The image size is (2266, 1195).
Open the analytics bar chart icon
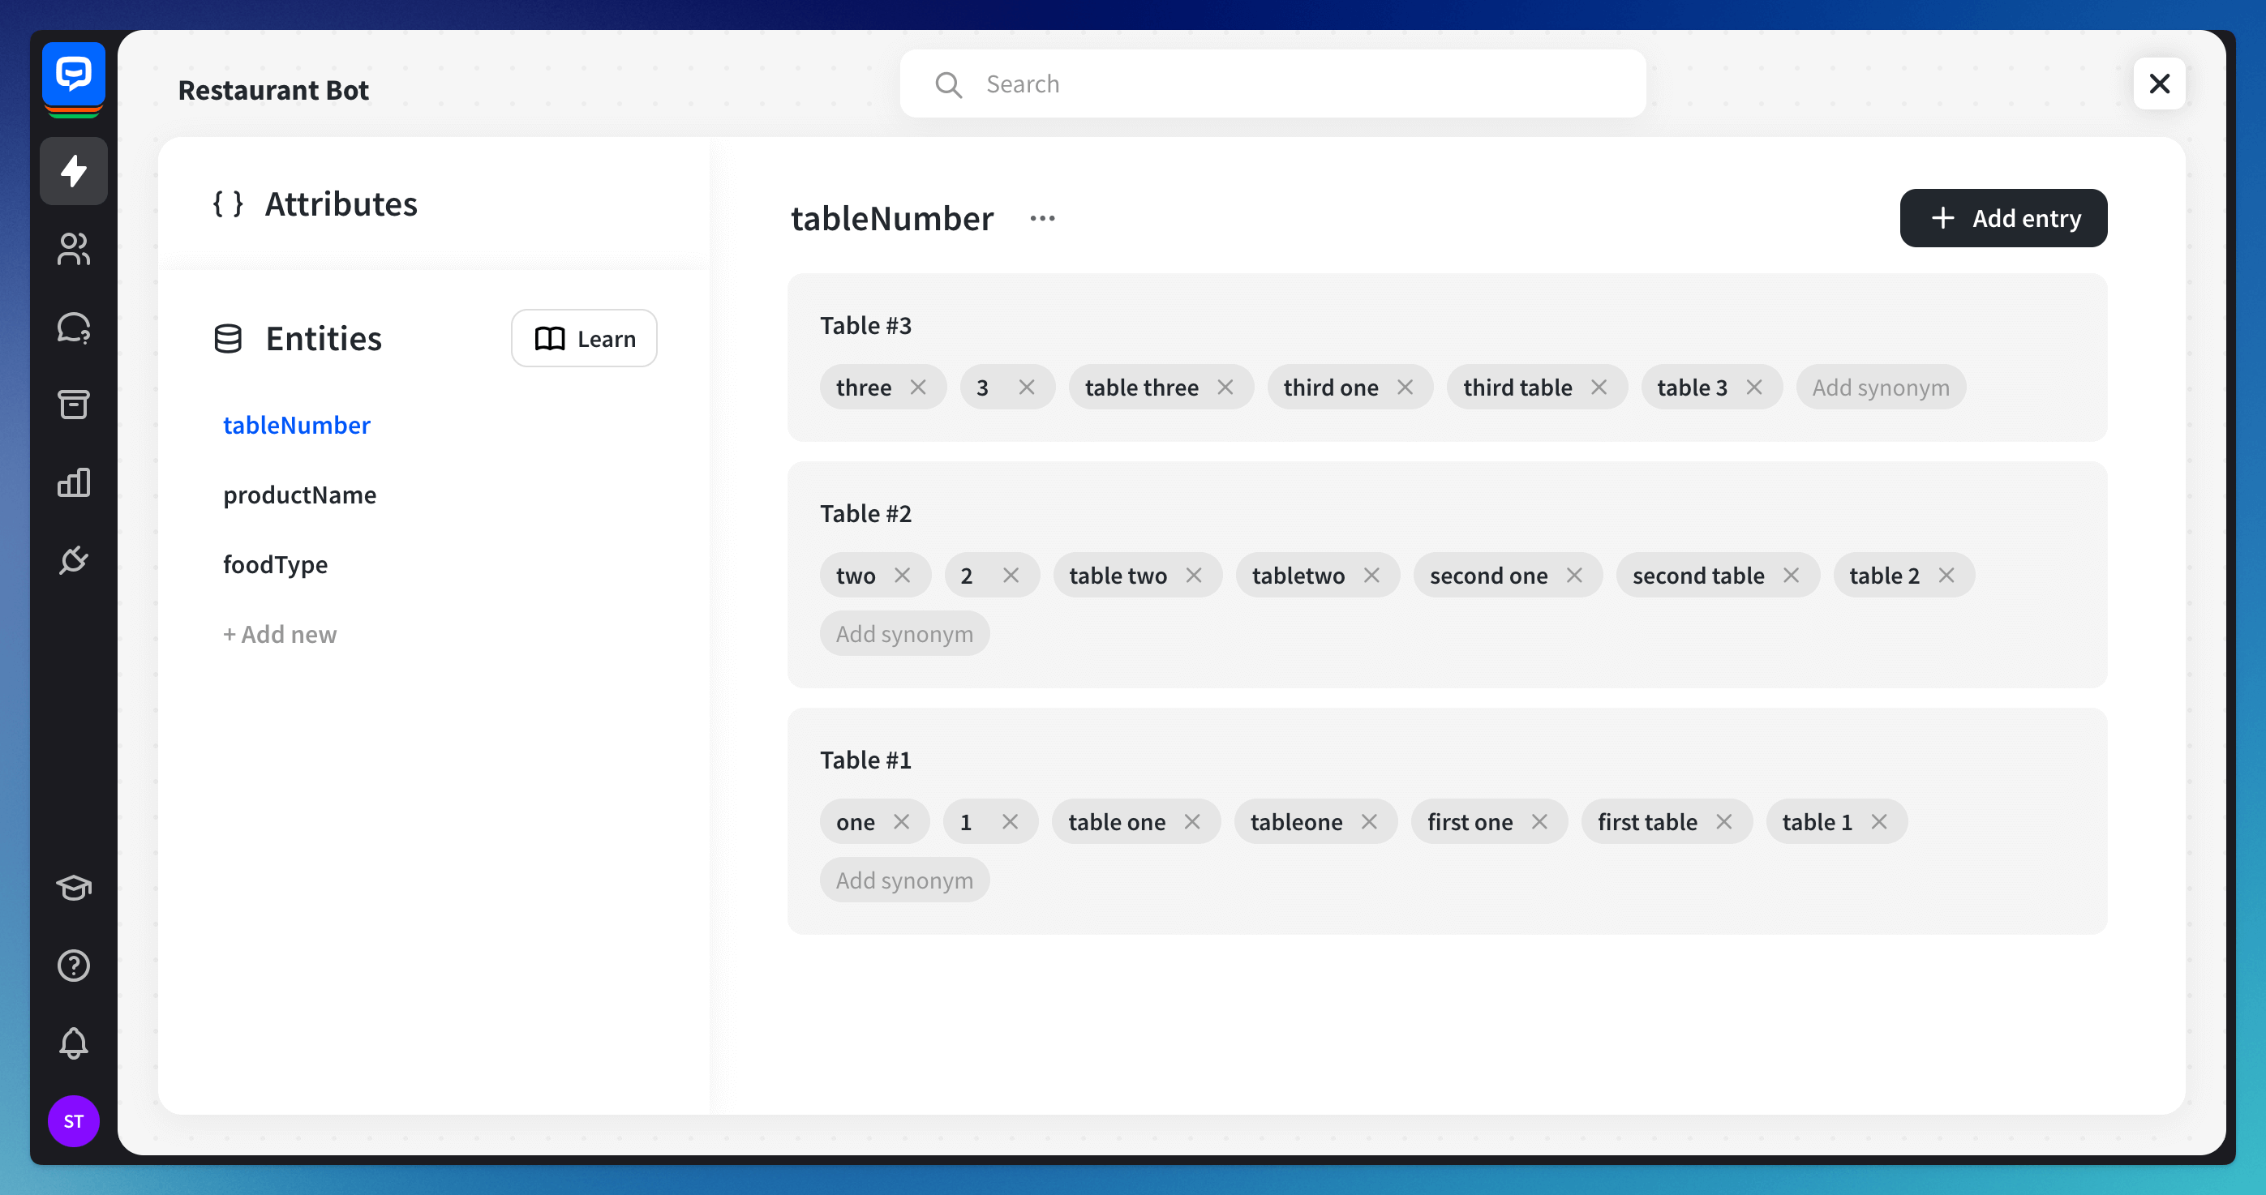point(74,482)
